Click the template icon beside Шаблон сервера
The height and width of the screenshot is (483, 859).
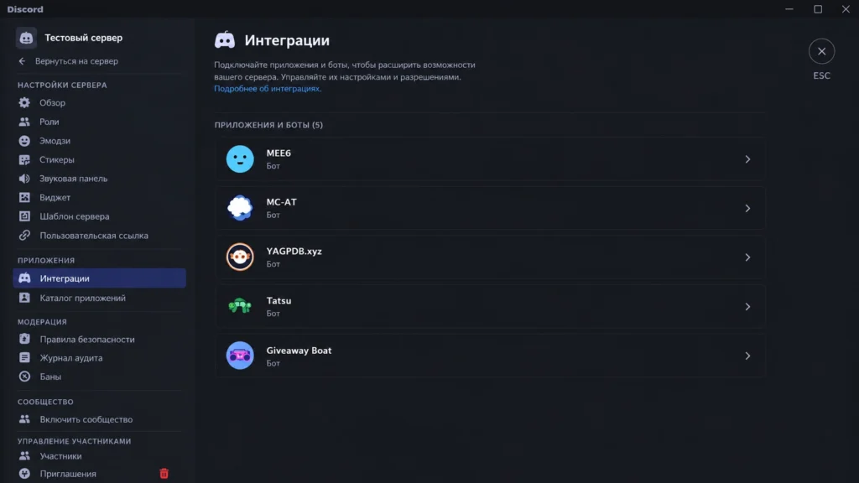[x=24, y=216]
